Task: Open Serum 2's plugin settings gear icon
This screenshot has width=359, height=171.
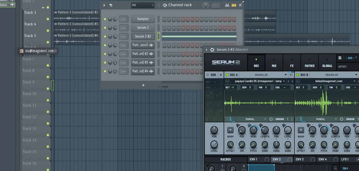Action: coord(212,49)
